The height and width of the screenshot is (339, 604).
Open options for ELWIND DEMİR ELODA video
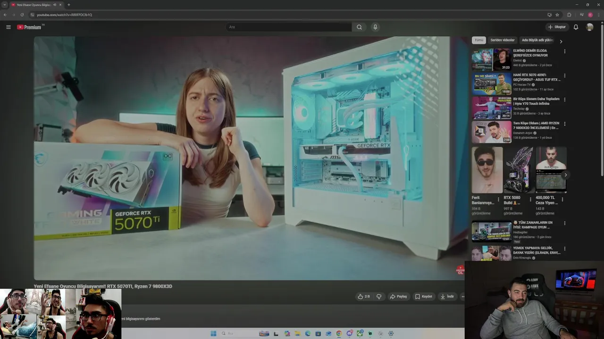click(x=564, y=51)
